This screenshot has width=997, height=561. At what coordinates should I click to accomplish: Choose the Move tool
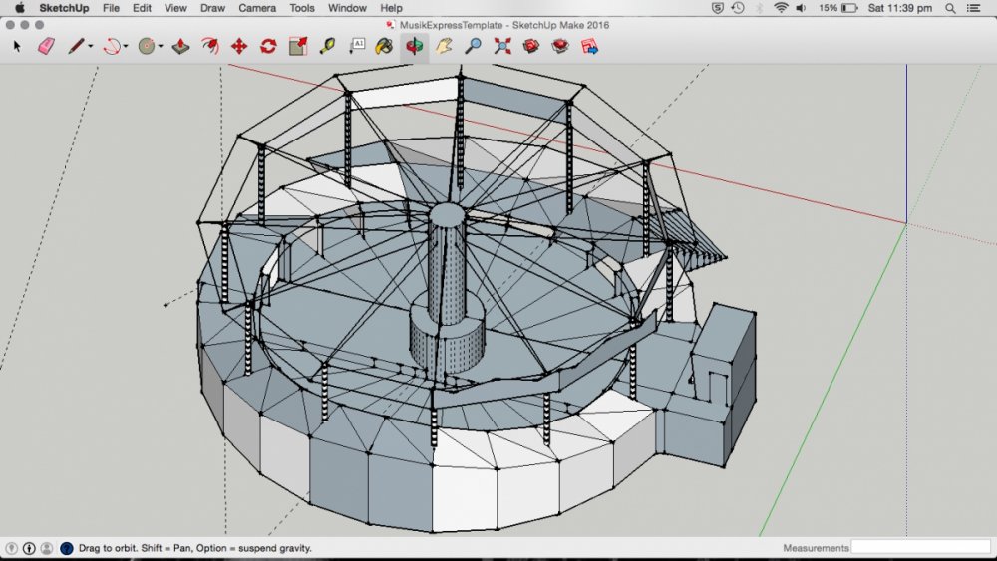point(239,46)
